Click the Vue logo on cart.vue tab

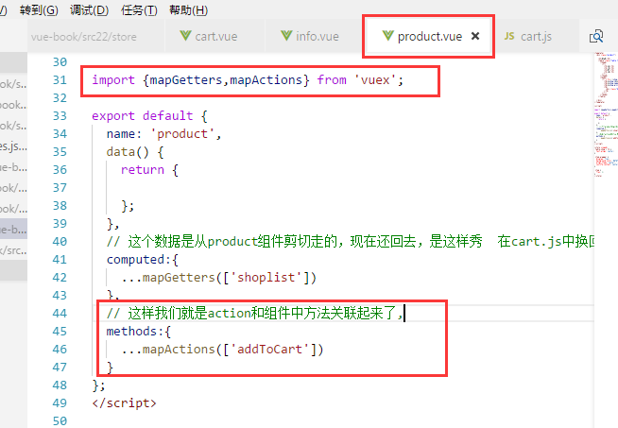coord(184,36)
